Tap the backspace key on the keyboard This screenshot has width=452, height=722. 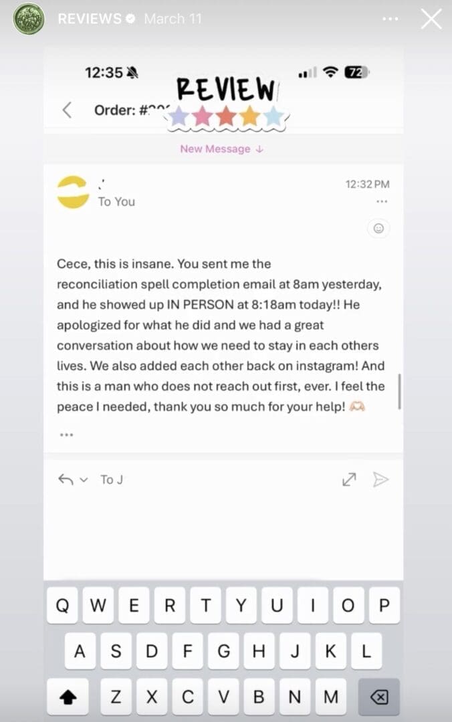(379, 697)
